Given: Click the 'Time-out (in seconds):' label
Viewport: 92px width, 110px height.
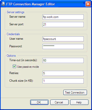Looking at the screenshot, I should pos(23,60).
